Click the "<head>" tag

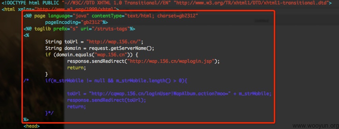[x=32, y=126]
